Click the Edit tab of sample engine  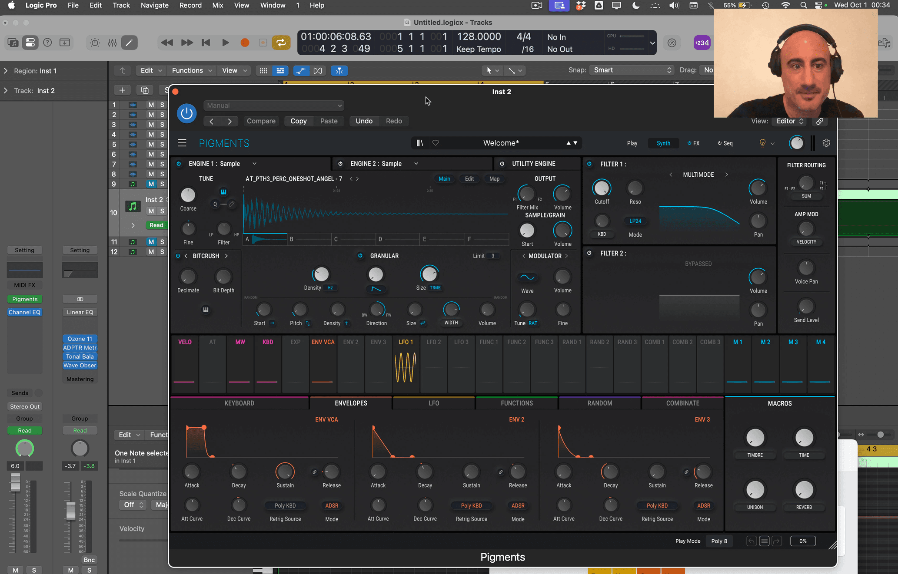click(x=469, y=179)
